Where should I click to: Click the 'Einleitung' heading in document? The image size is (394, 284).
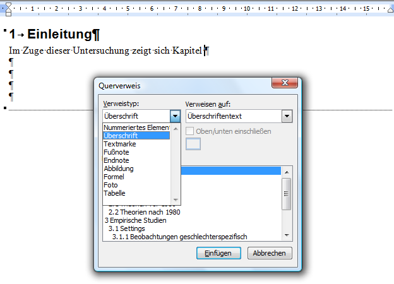(60, 34)
